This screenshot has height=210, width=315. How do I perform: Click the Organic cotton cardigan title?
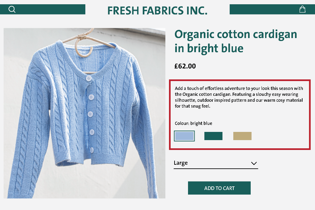point(236,41)
